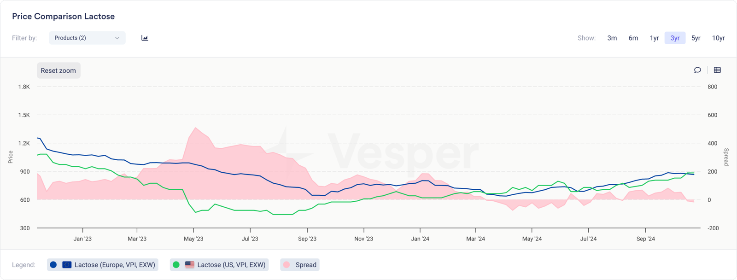Screen dimensions: 737x280
Task: Click the blue Europe series dot
Action: tap(53, 265)
